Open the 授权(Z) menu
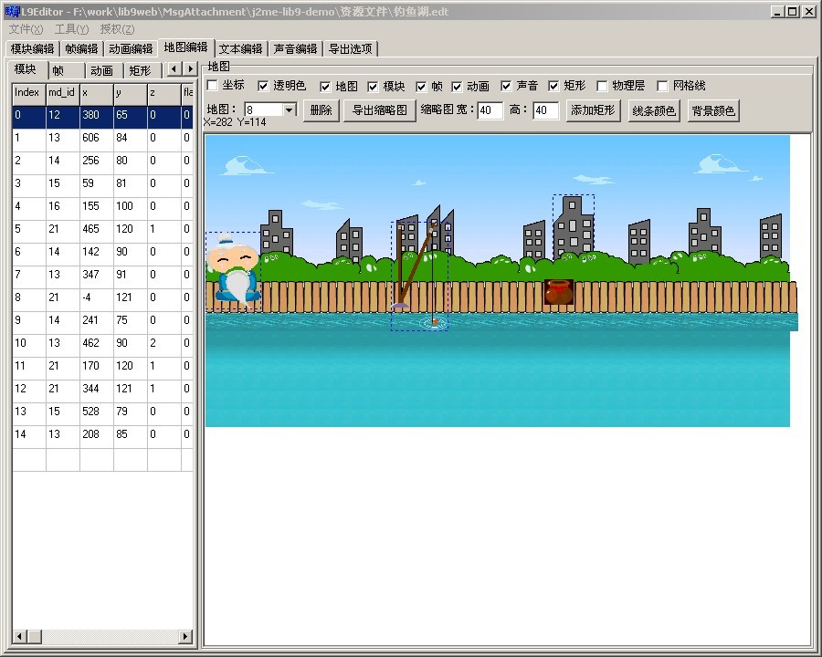 tap(118, 29)
